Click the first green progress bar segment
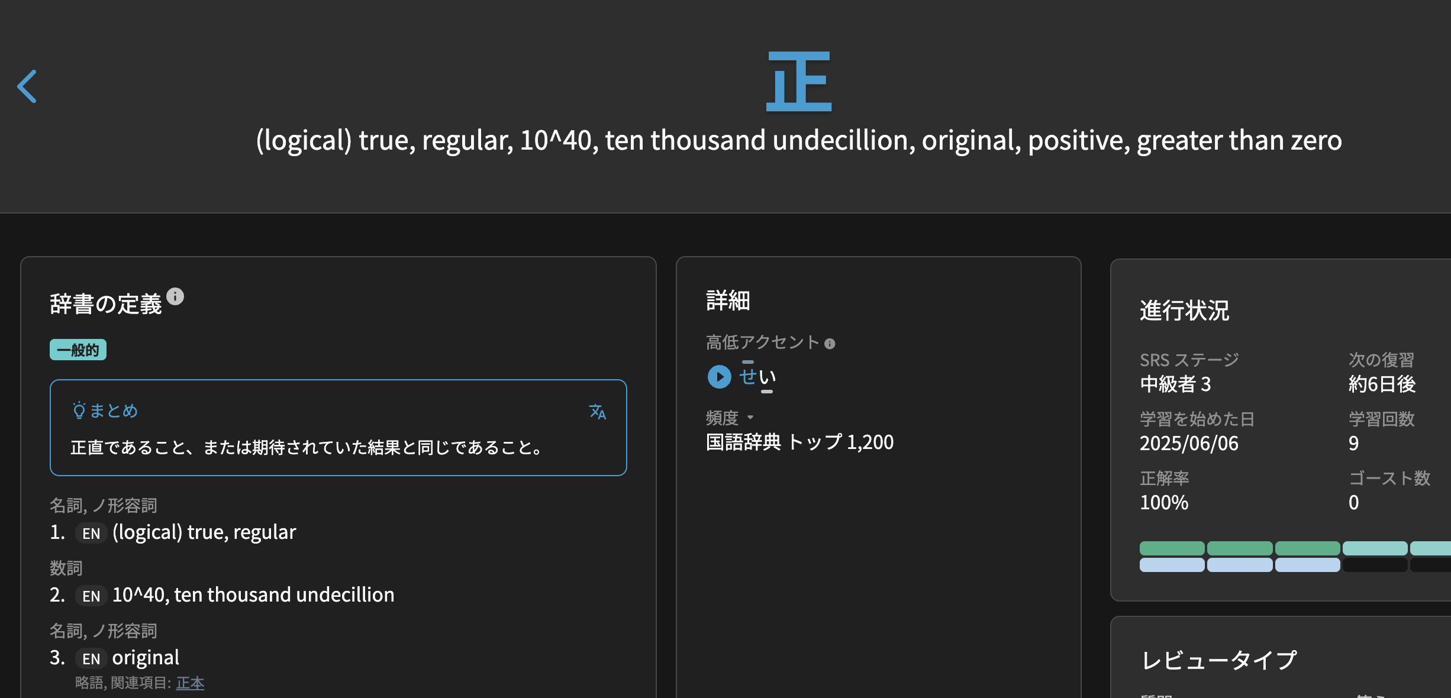1451x698 pixels. coord(1172,548)
